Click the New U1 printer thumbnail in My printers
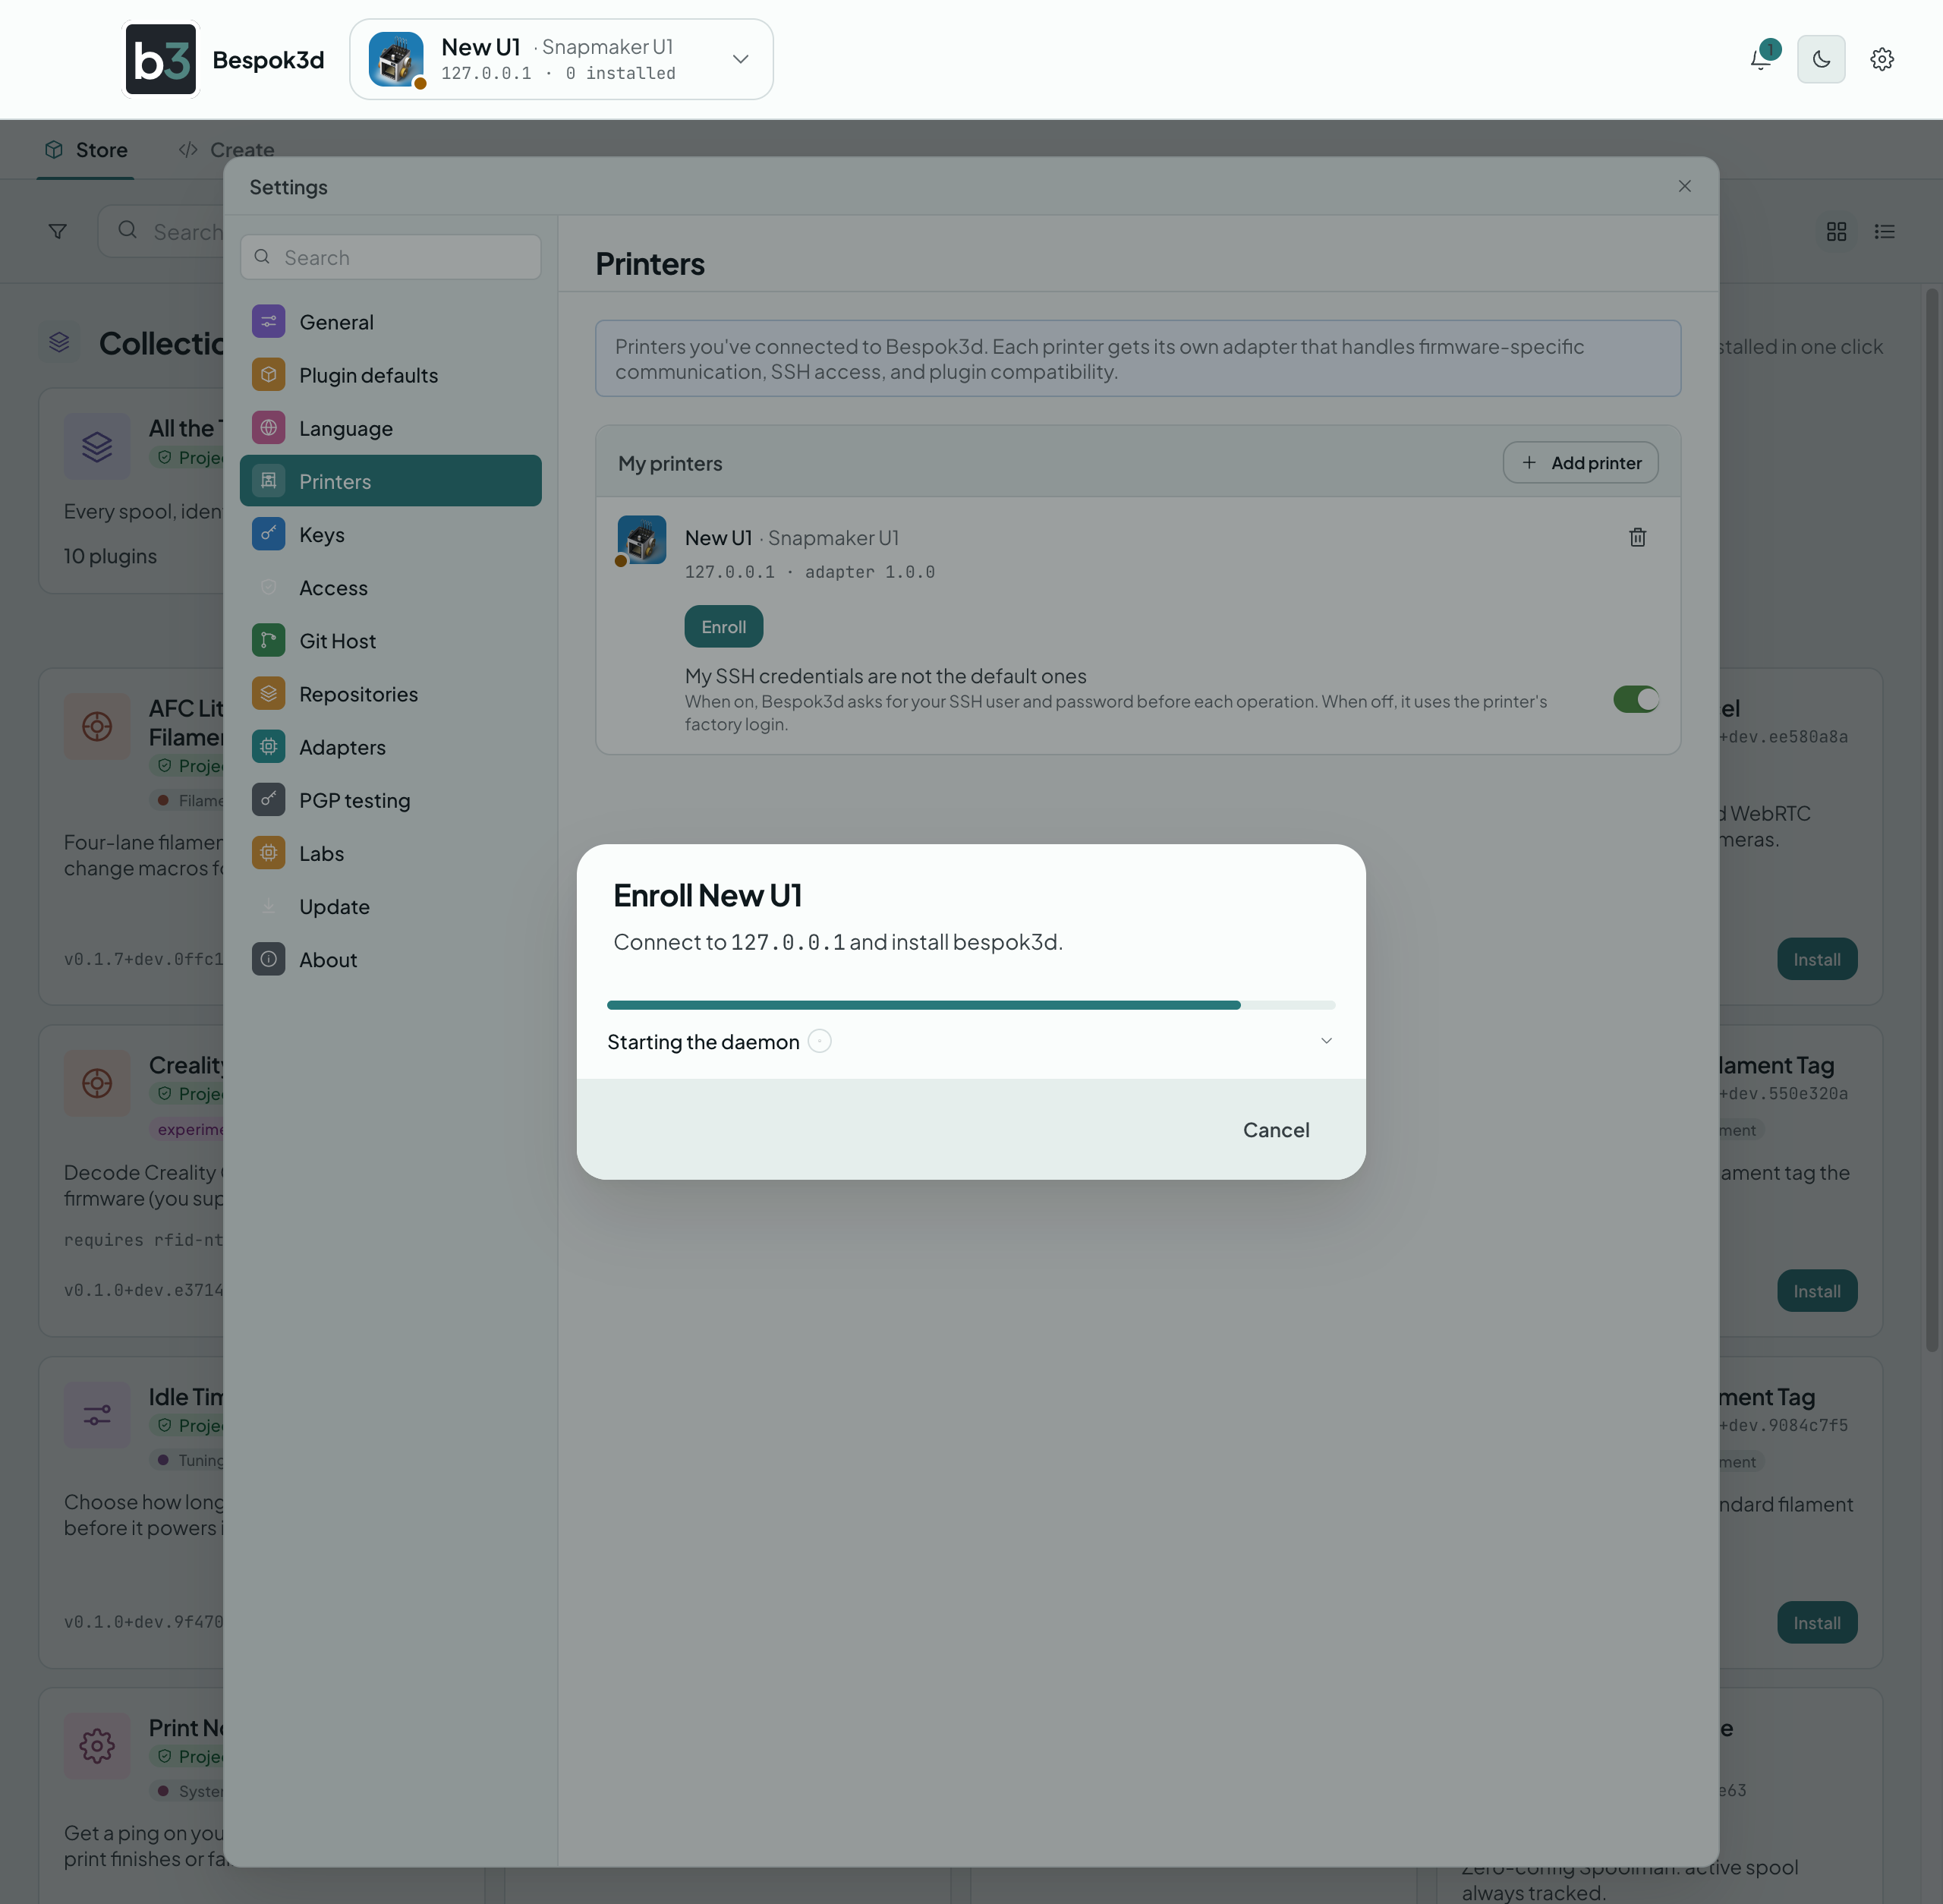 (x=641, y=540)
